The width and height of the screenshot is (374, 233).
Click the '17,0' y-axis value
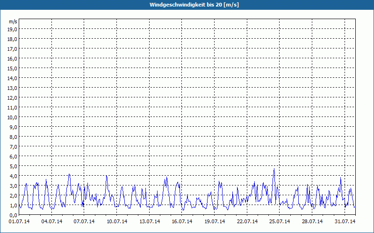click(13, 49)
